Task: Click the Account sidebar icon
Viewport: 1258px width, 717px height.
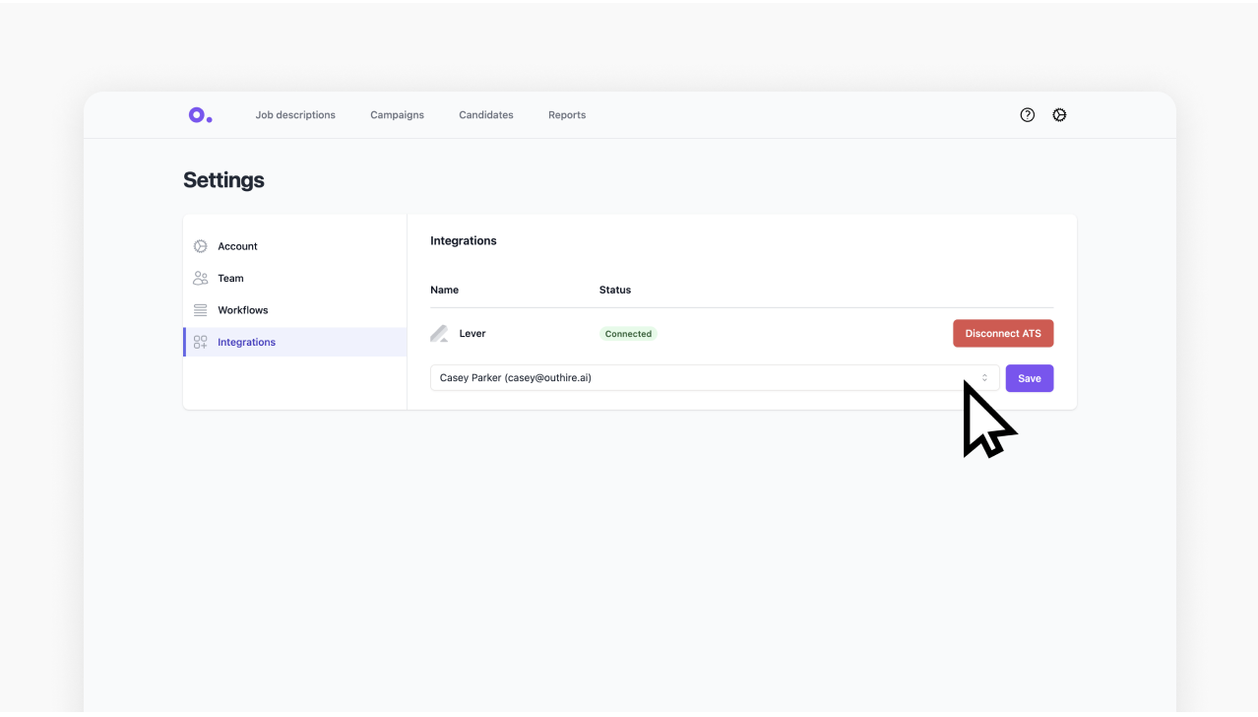Action: click(200, 246)
